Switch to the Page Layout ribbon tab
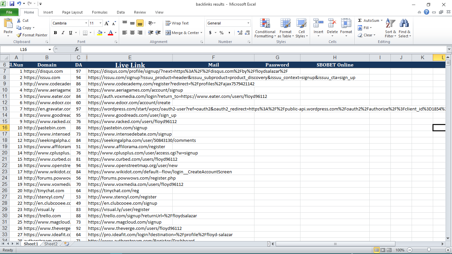Viewport: 452px width, 254px height. 72,12
